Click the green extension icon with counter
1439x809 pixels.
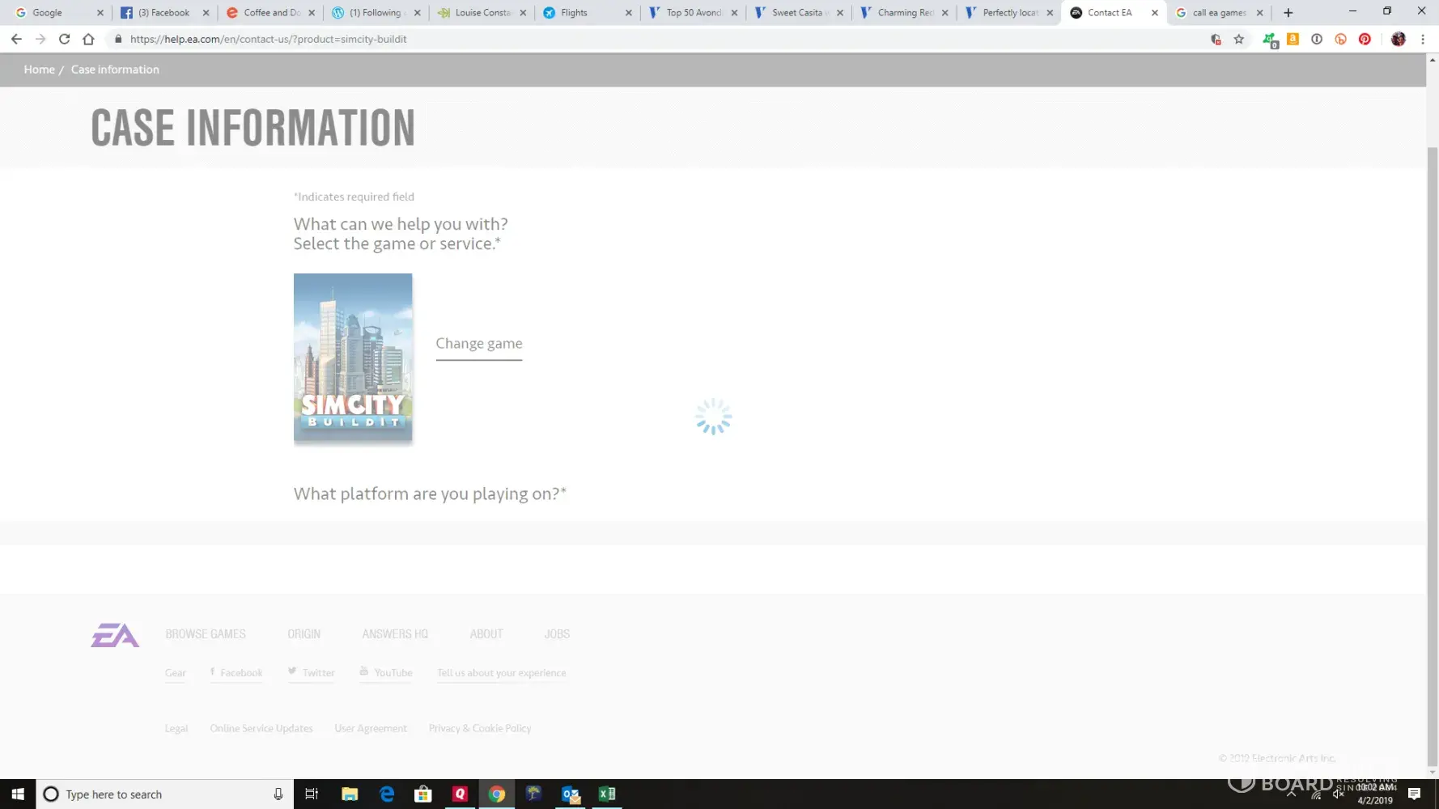[1270, 40]
